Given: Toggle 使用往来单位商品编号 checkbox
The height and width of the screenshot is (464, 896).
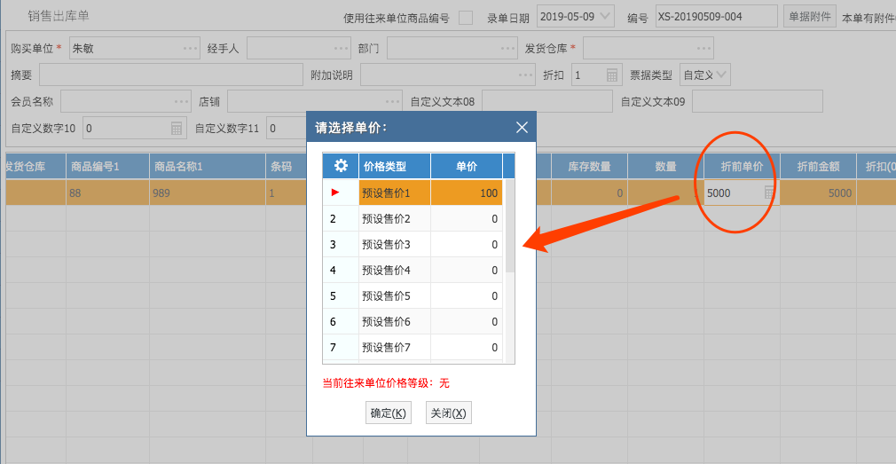Looking at the screenshot, I should point(466,18).
